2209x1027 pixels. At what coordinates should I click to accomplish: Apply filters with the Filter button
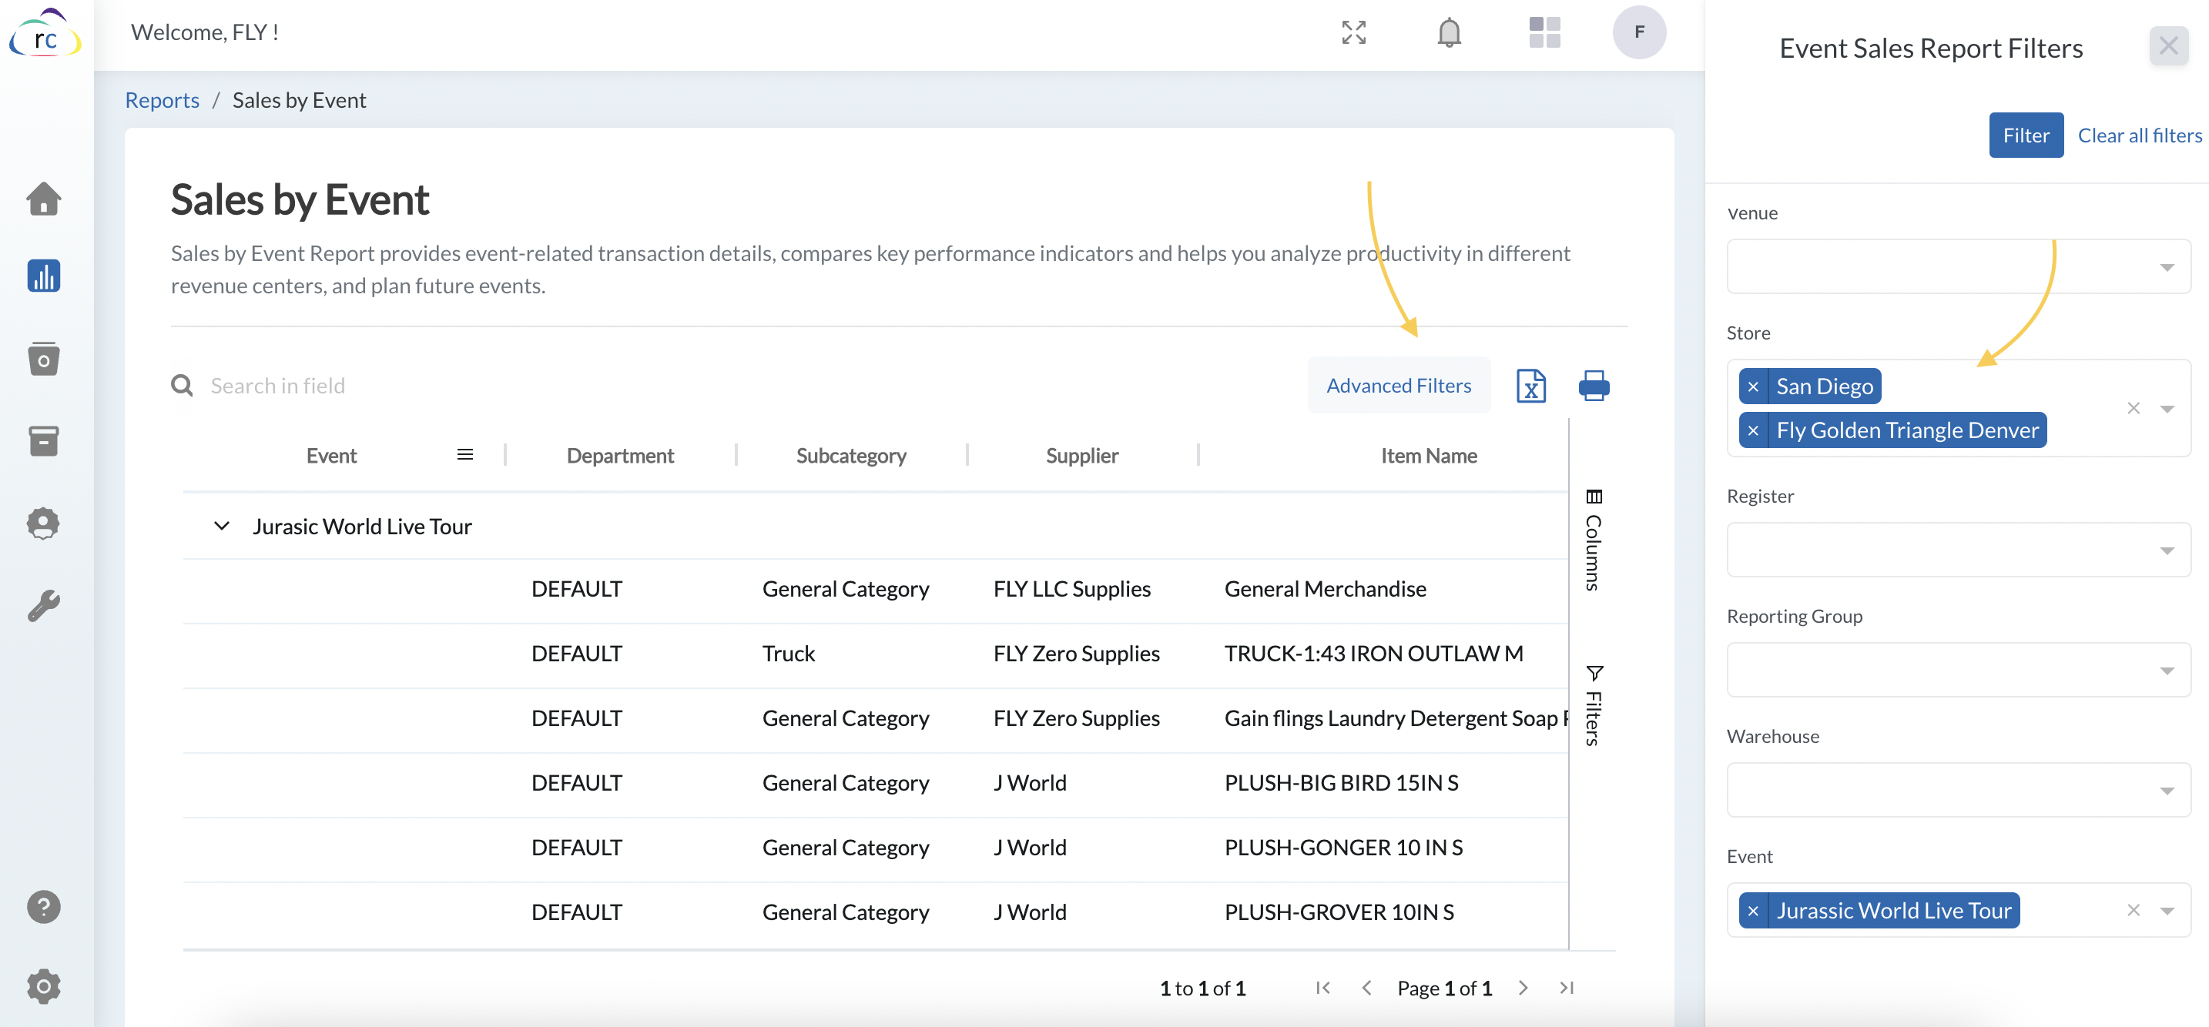(x=2026, y=135)
